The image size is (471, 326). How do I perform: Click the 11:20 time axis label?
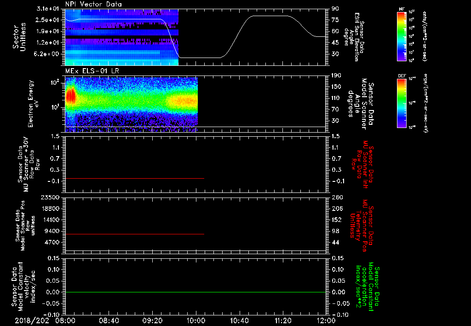(283, 320)
